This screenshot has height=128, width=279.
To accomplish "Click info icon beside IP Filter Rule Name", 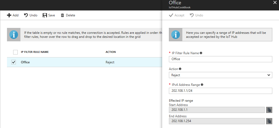I will [x=201, y=53].
